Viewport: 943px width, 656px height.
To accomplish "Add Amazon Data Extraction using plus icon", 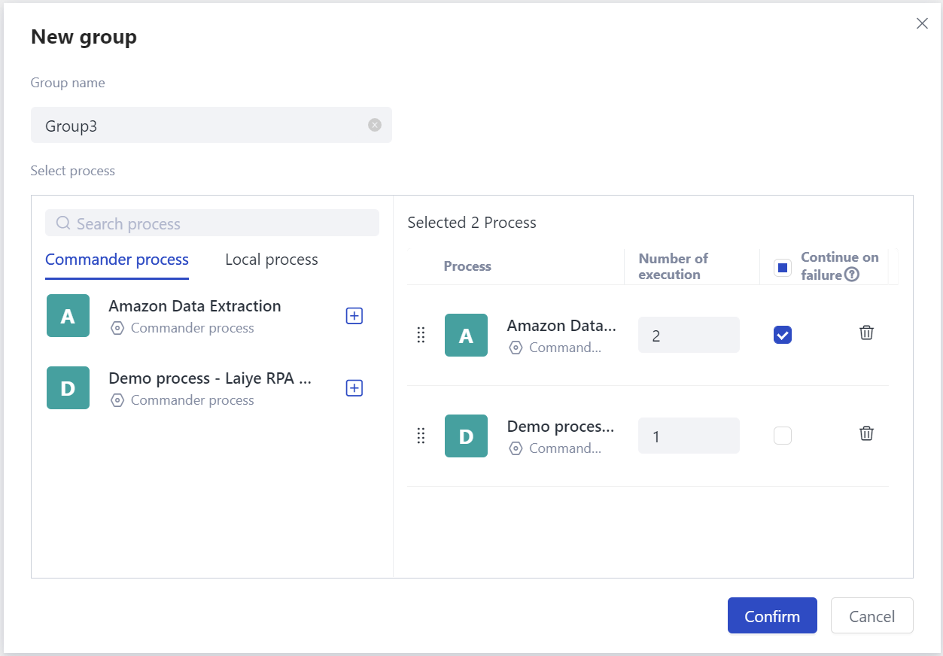I will (354, 316).
